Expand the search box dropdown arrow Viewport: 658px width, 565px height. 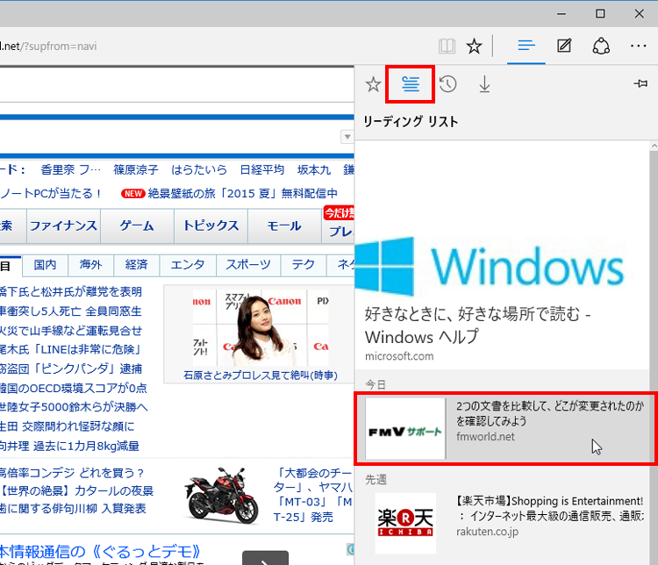(347, 137)
